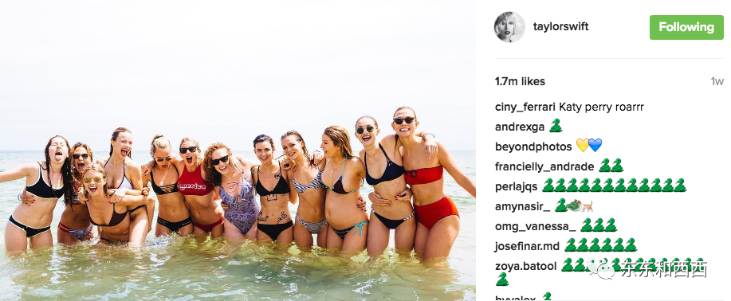Toggle the green Following button
The height and width of the screenshot is (301, 731).
[686, 27]
